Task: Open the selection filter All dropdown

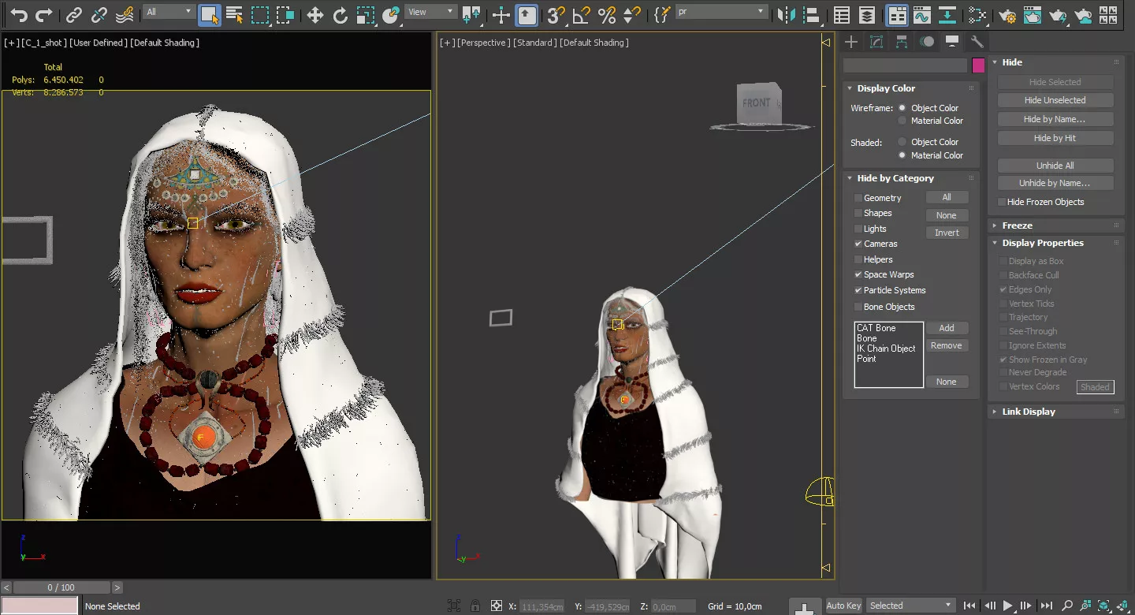Action: [169, 12]
